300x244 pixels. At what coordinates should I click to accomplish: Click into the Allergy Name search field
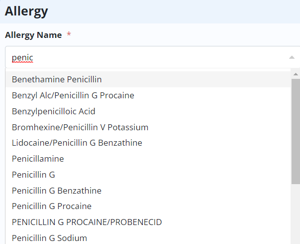(x=149, y=57)
